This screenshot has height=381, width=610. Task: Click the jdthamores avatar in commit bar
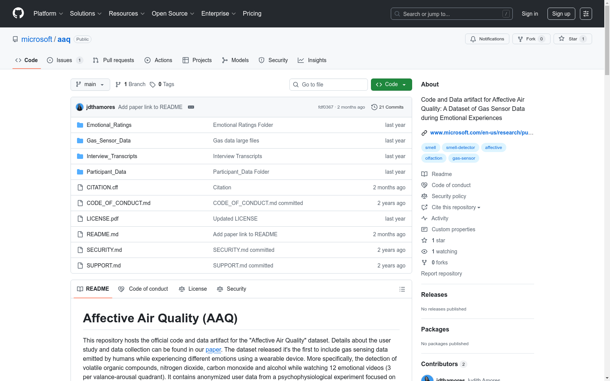coord(80,107)
